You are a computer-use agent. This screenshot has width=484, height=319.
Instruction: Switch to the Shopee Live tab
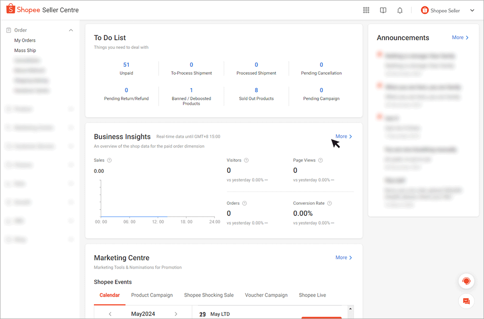[312, 295]
